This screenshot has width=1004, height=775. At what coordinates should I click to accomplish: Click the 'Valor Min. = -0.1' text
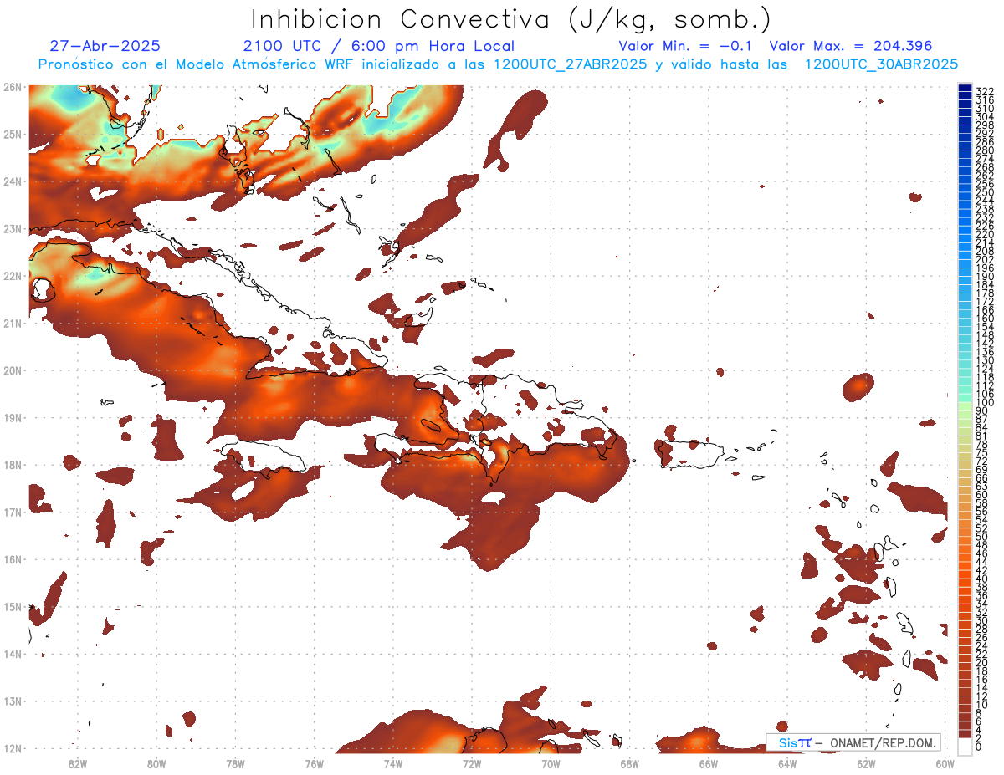(x=686, y=46)
